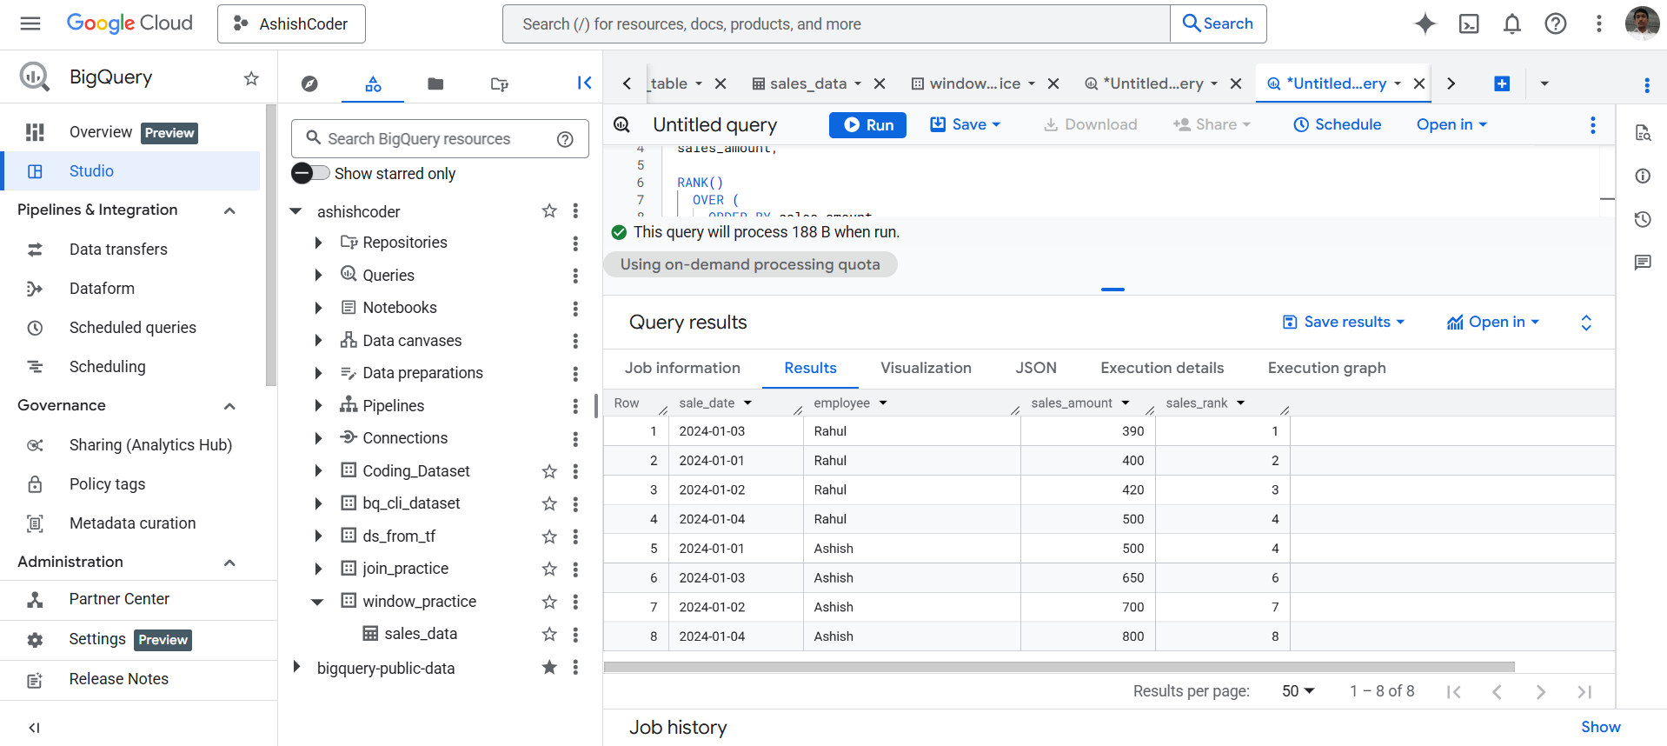Open query history clock icon in right rail

(1643, 219)
